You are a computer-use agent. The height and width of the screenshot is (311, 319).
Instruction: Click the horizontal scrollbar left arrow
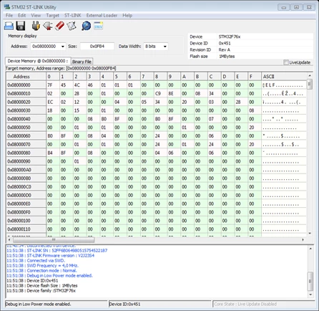pos(9,239)
